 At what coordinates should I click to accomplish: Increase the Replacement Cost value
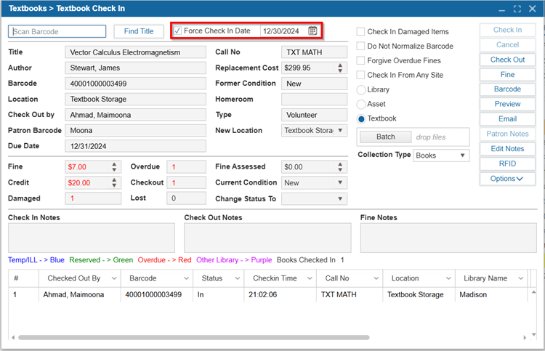coord(340,65)
